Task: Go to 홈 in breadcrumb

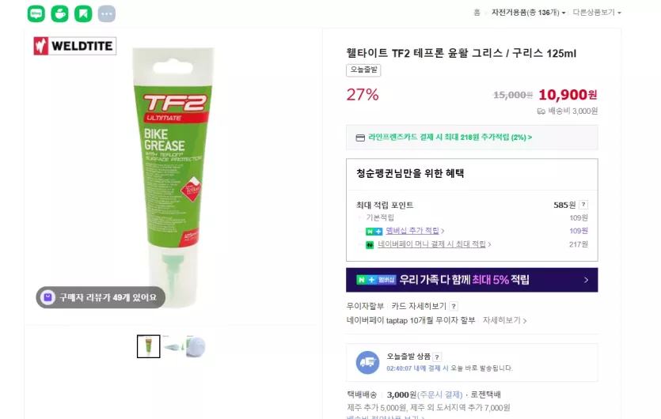Action: [477, 13]
